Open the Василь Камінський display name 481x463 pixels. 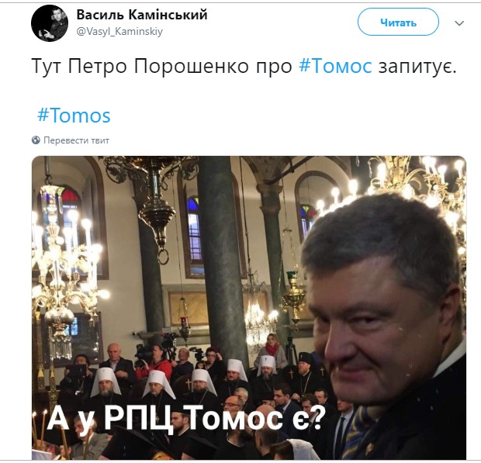[x=142, y=15]
